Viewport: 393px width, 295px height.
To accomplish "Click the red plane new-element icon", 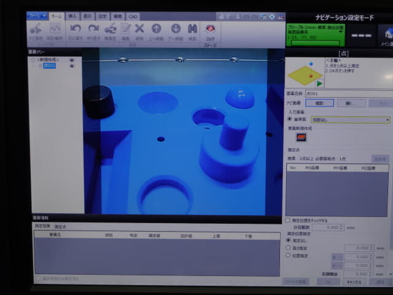I will pyautogui.click(x=301, y=137).
